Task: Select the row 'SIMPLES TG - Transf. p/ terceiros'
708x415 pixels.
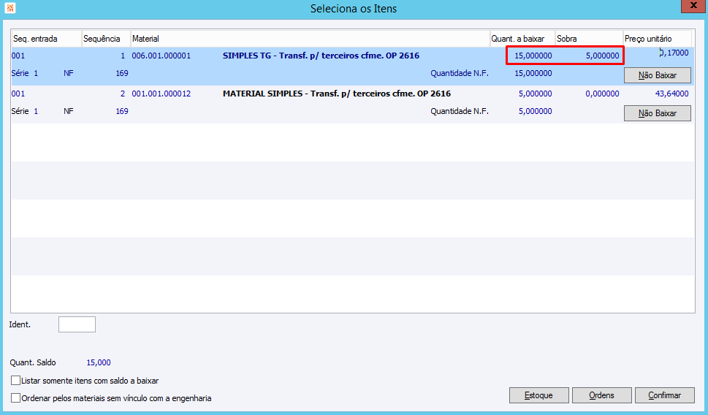Action: pos(352,66)
